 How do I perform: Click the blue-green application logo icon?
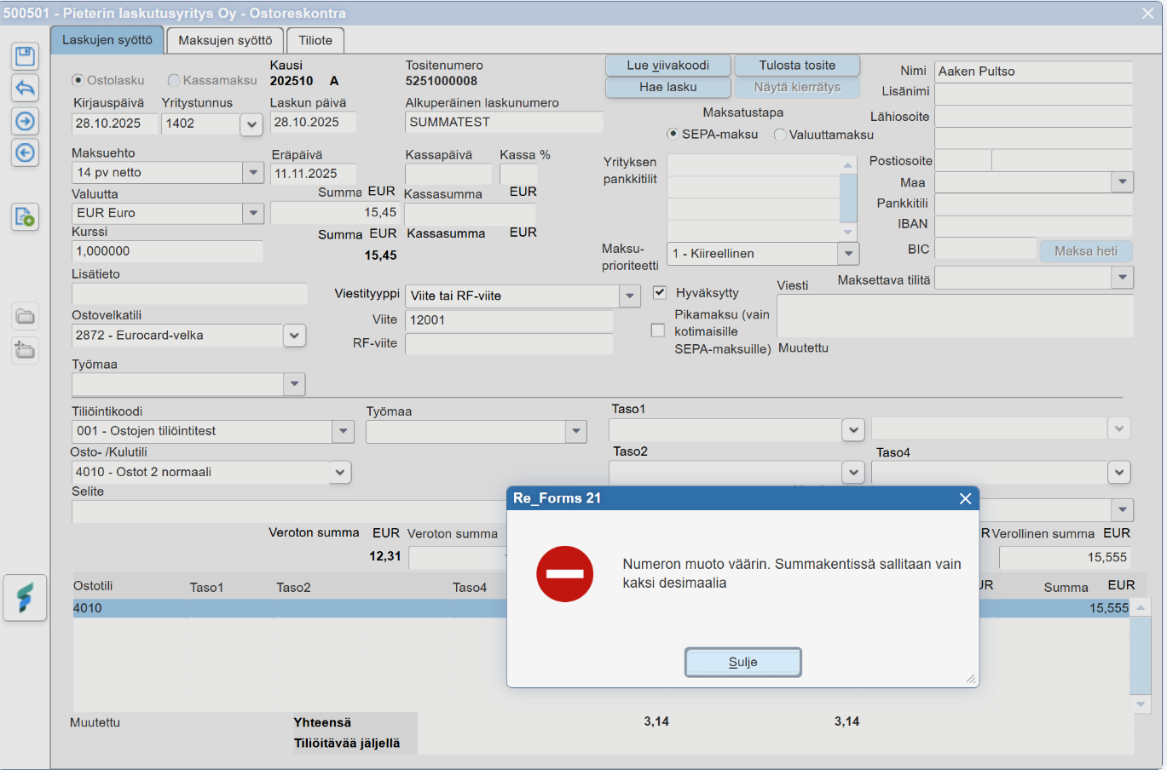(25, 597)
